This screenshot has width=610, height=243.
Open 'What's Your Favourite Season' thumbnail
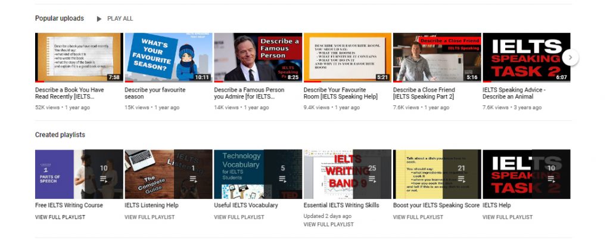[169, 58]
